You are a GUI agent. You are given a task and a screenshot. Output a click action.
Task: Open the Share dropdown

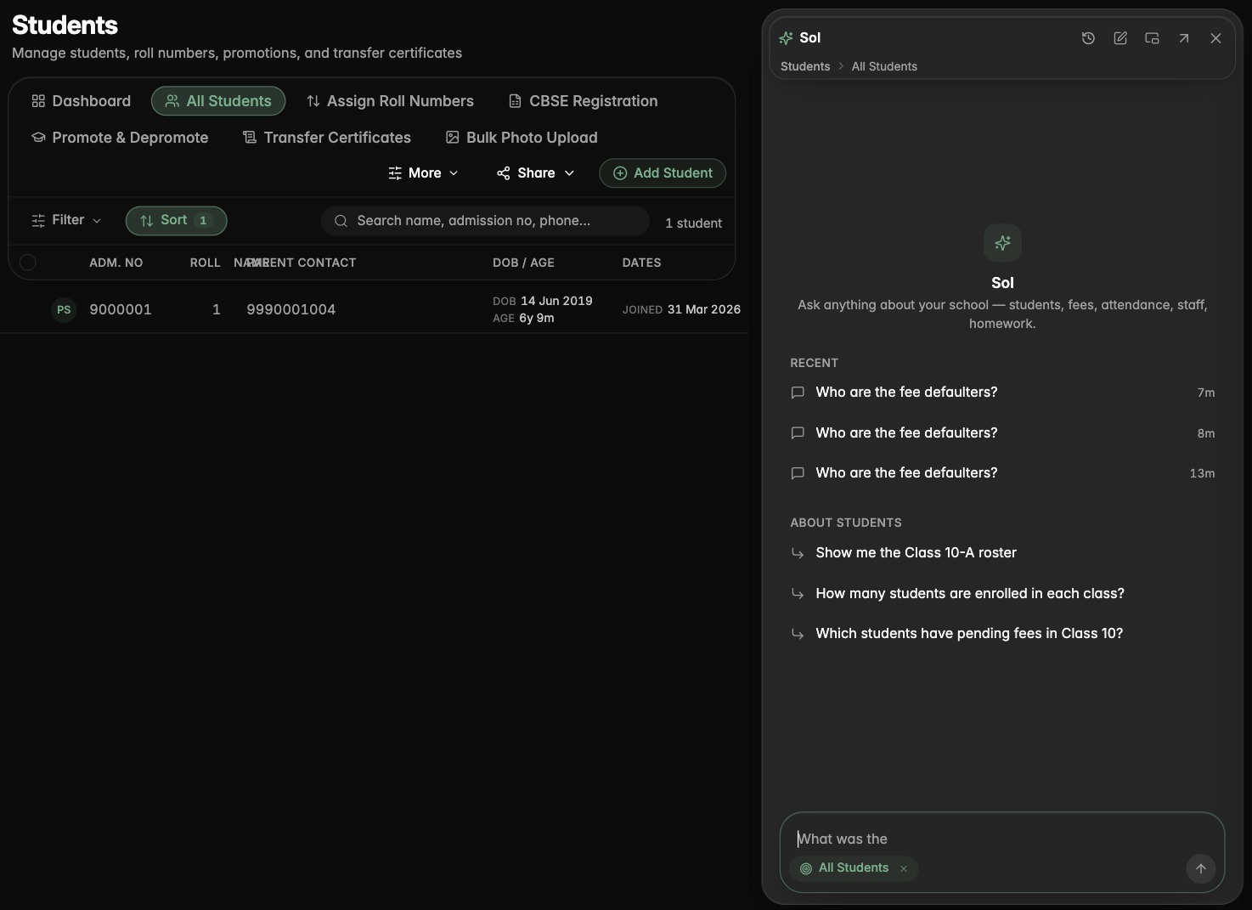536,173
